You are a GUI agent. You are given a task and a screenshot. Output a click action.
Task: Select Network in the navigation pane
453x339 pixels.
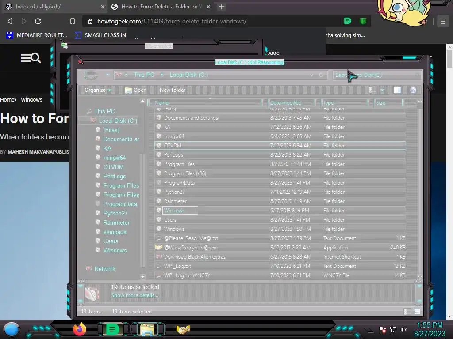tap(105, 269)
